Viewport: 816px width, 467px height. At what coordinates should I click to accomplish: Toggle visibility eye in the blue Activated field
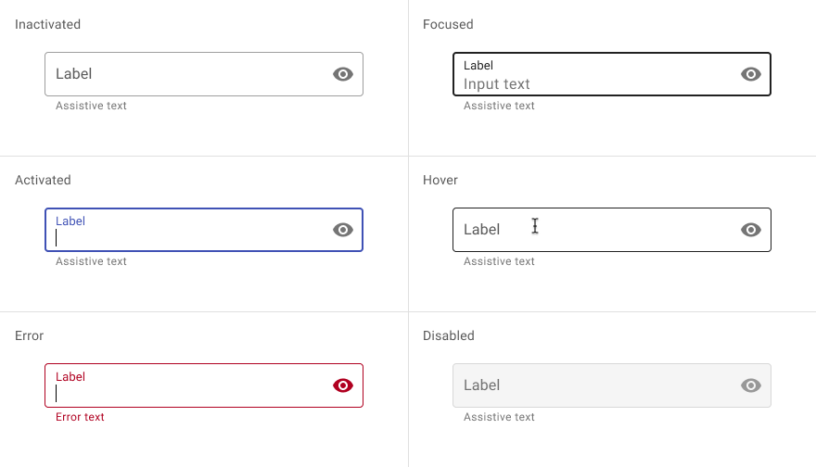pos(343,230)
